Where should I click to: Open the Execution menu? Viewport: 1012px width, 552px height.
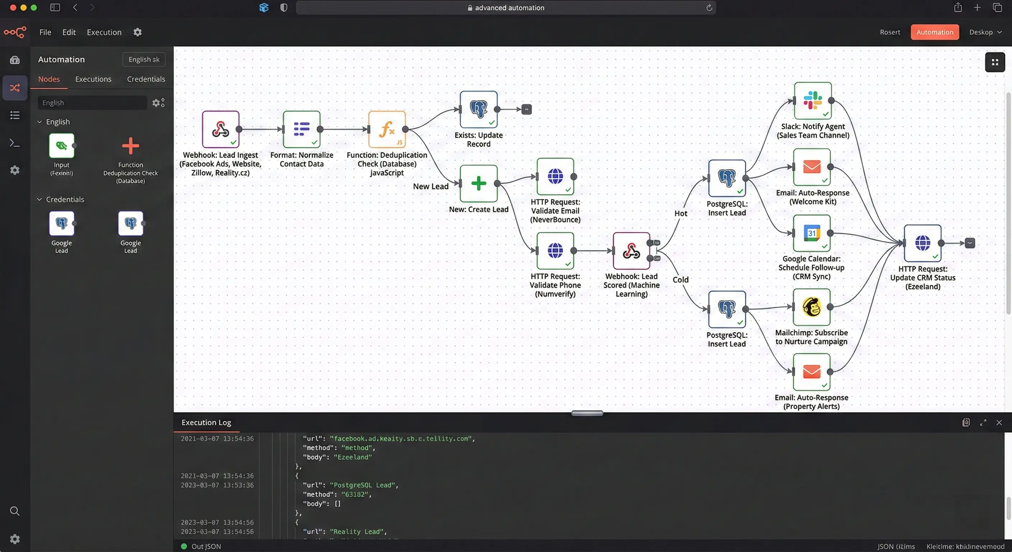(x=104, y=32)
